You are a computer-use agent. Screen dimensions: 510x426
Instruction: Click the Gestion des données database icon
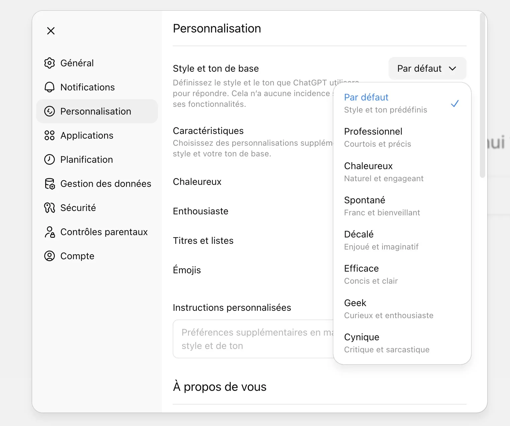(50, 184)
